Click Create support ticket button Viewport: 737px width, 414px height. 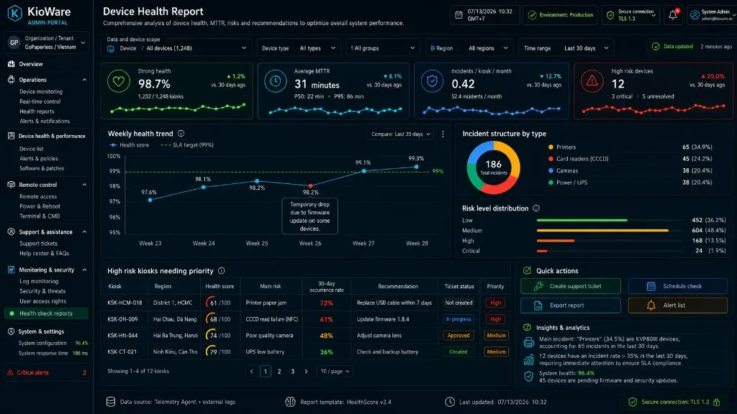point(570,286)
